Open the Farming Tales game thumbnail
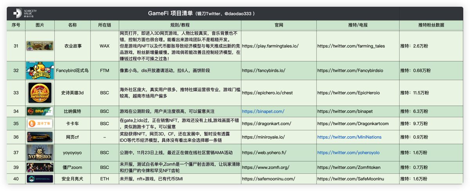Viewport: 470px width, 191px height. coord(40,46)
